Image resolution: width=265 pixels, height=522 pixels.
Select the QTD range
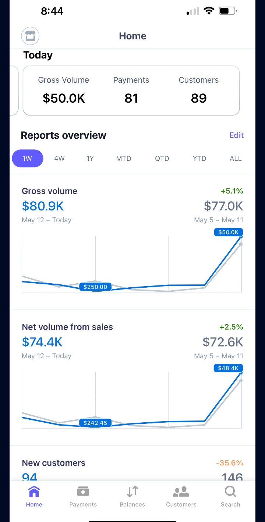(x=162, y=159)
